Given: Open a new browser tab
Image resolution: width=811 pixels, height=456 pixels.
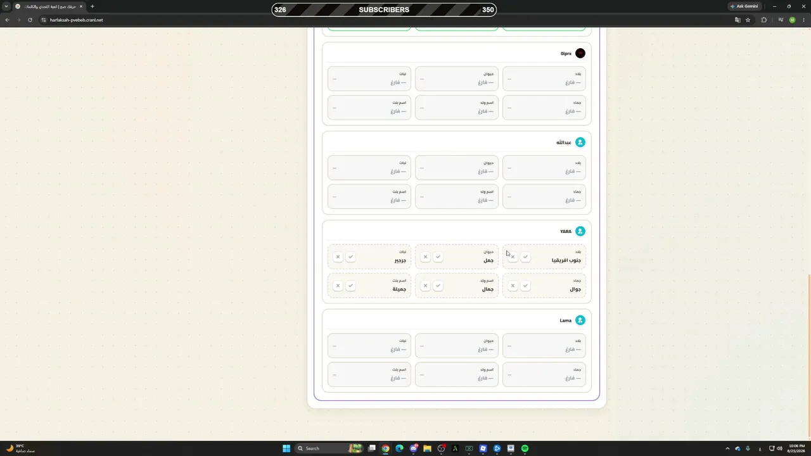Looking at the screenshot, I should coord(92,6).
